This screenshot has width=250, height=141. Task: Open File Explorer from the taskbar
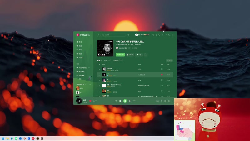pos(7,138)
